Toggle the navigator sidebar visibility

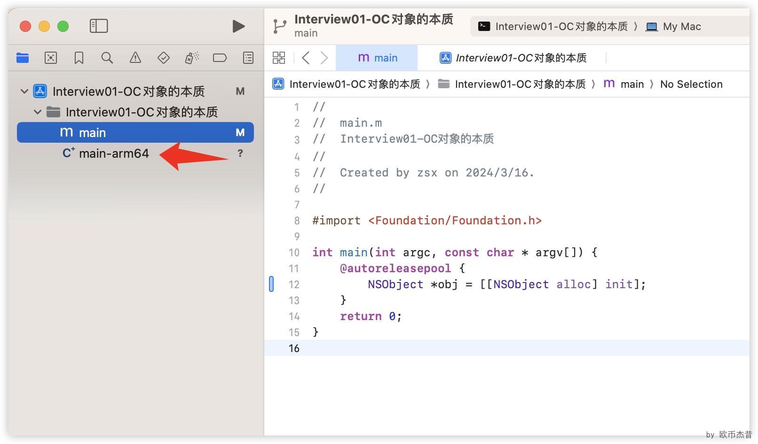tap(99, 26)
